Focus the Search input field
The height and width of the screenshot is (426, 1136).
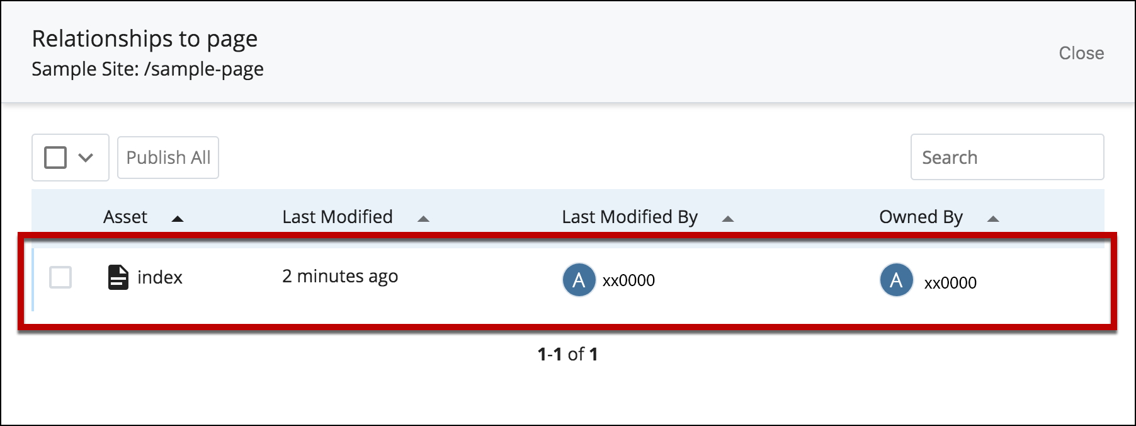pyautogui.click(x=1007, y=157)
